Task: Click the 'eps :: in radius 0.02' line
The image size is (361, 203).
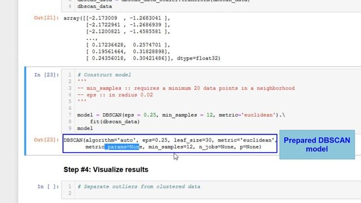Action: click(115, 95)
